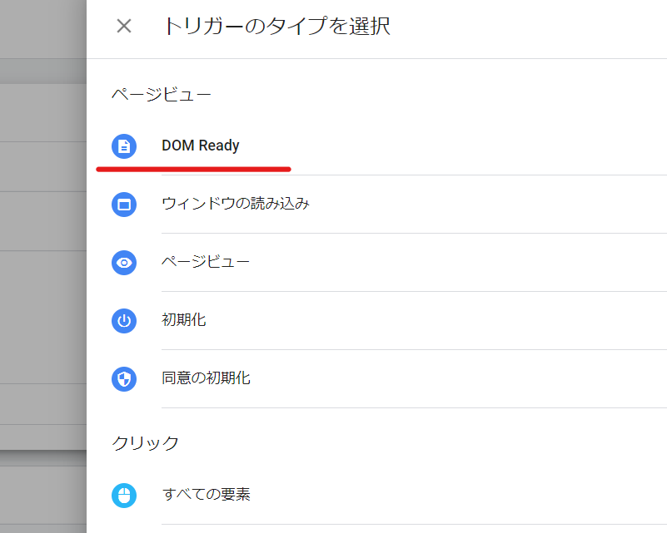Click the red underline beneath DOM Ready
The image size is (667, 533).
(x=193, y=169)
